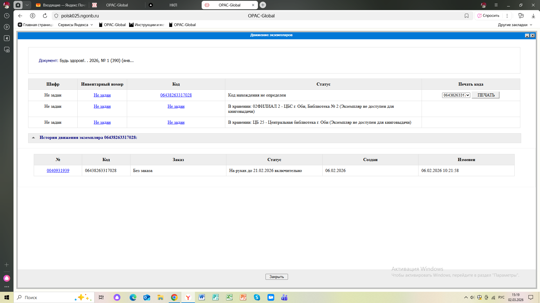Collapse the История движения экземпляра section

coord(33,137)
